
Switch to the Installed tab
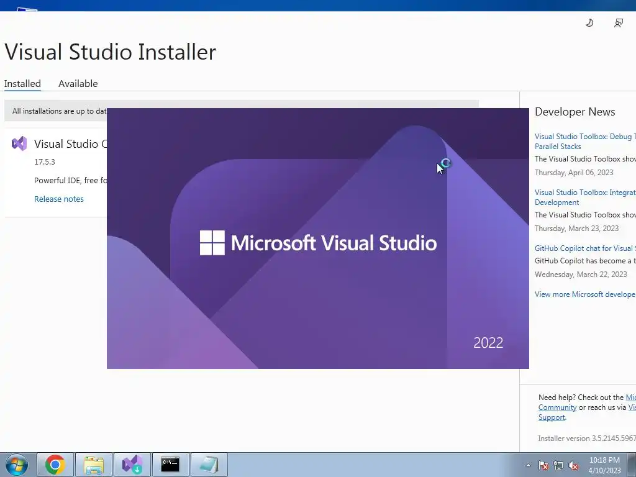click(x=22, y=84)
